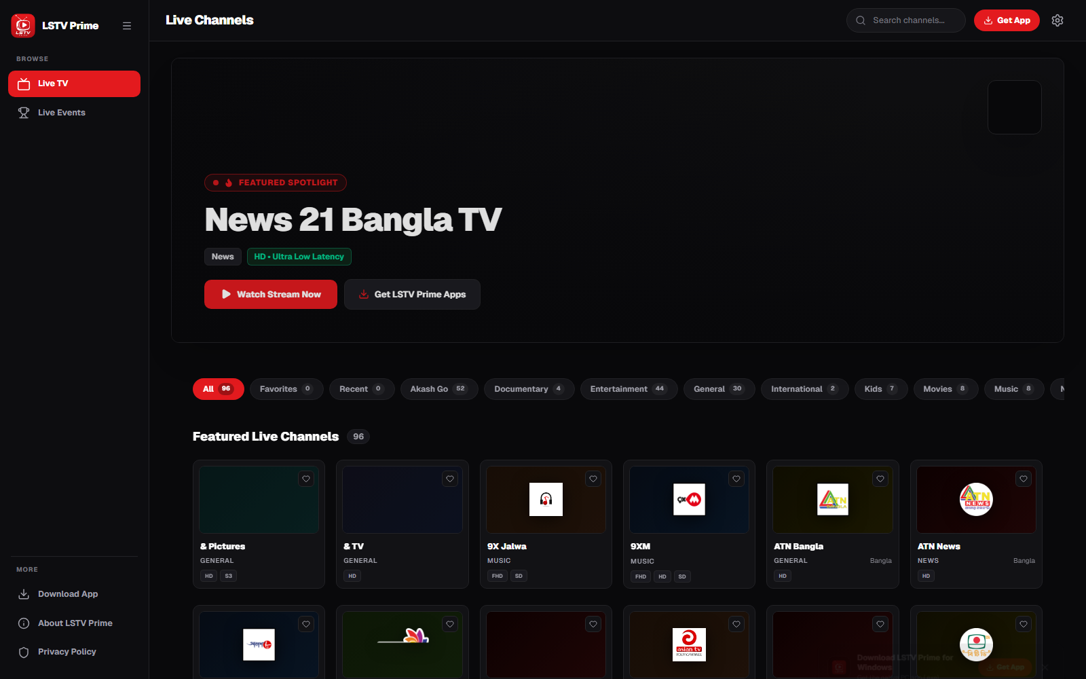The image size is (1086, 679).
Task: Click the ATN Bangla title text
Action: pyautogui.click(x=799, y=547)
